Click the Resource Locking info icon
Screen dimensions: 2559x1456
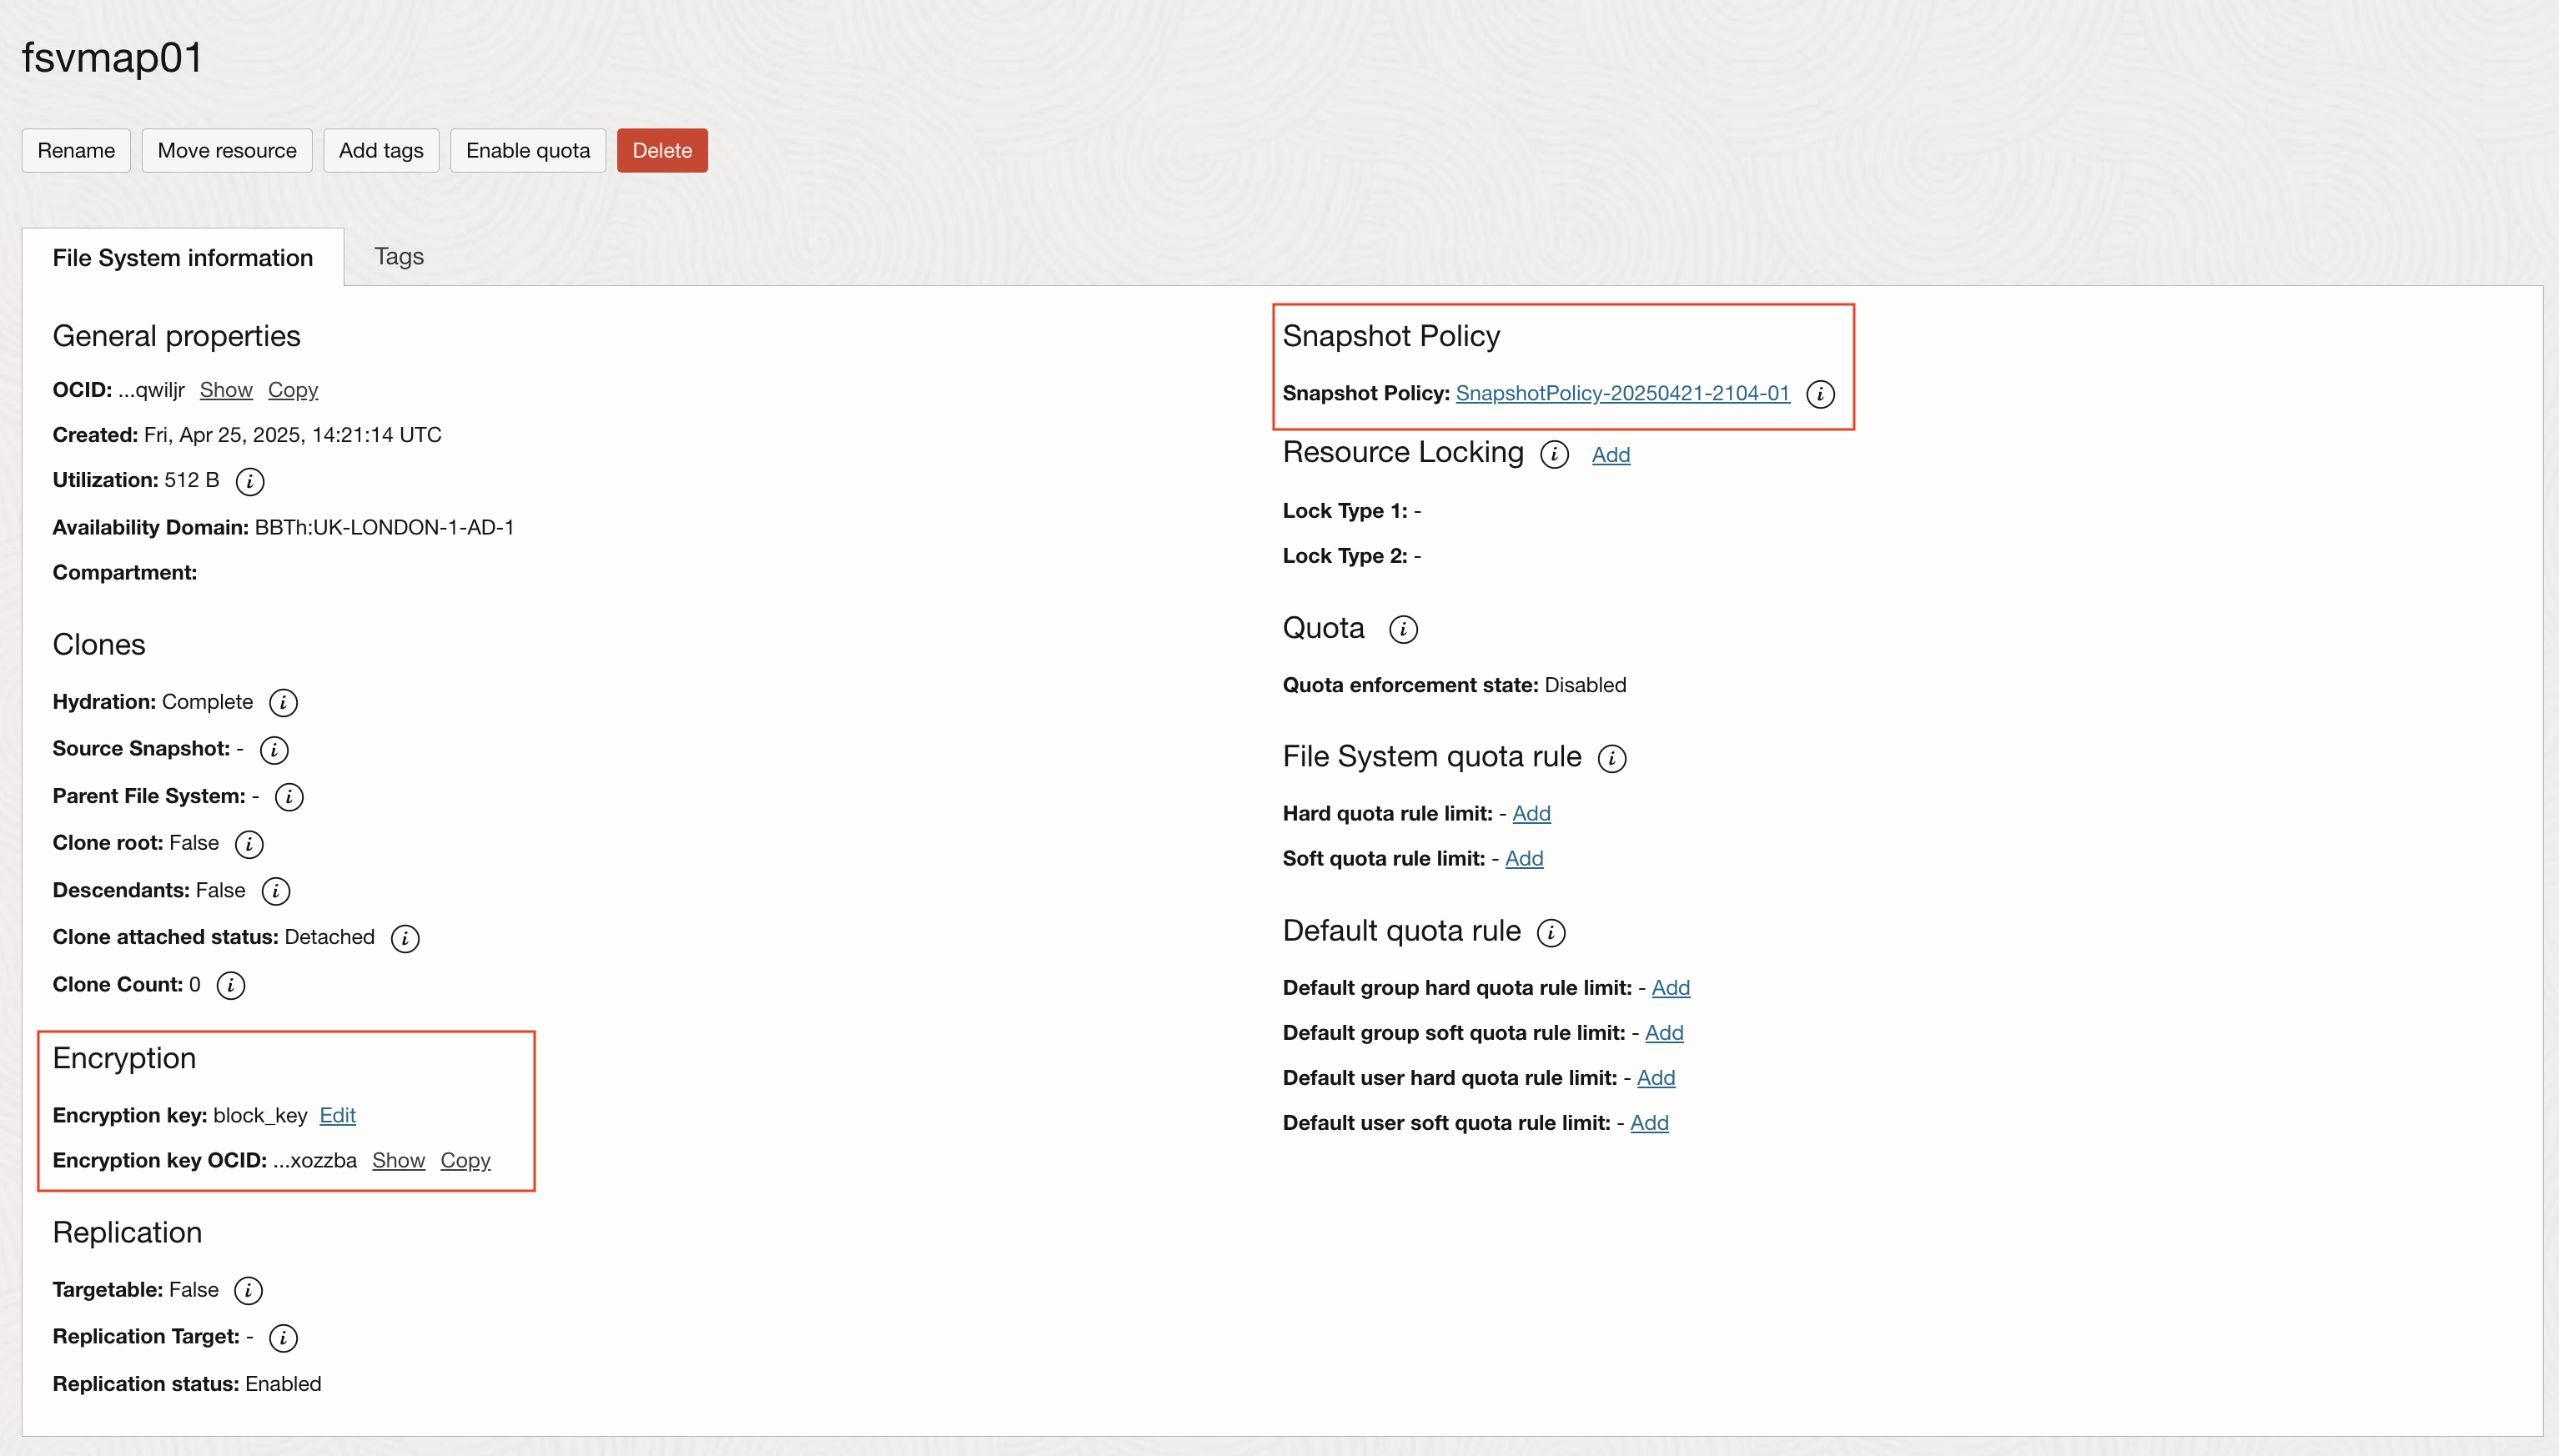[x=1553, y=455]
